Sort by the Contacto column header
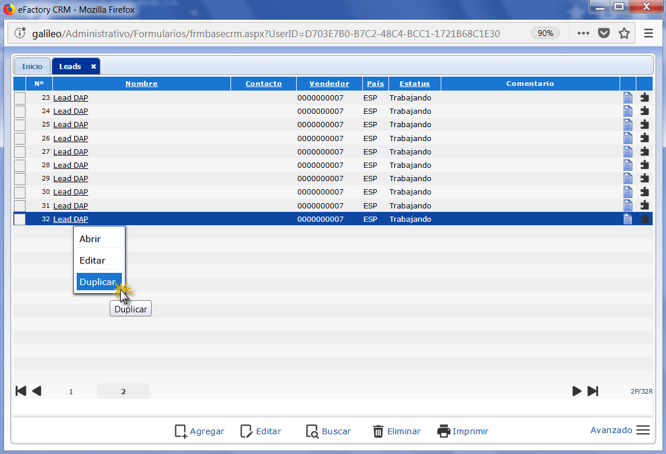Screen dimensions: 666x454 [264, 84]
